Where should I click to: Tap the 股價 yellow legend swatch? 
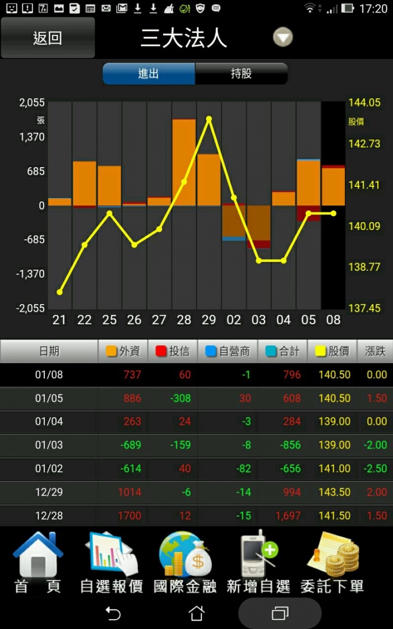(x=320, y=352)
